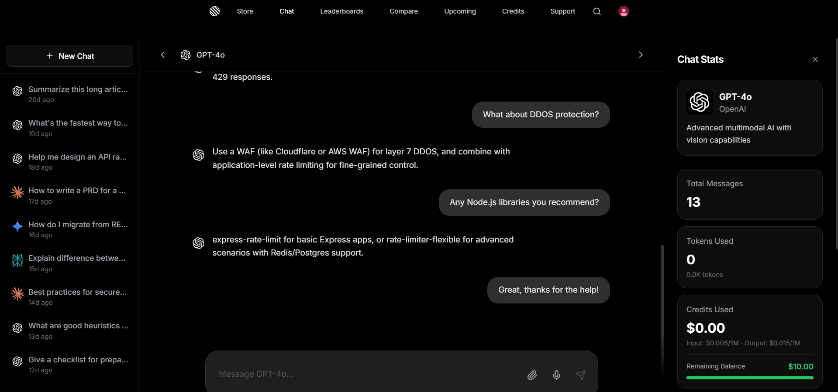Open the Support link in navigation
Screen dimensions: 838x392
coord(562,11)
